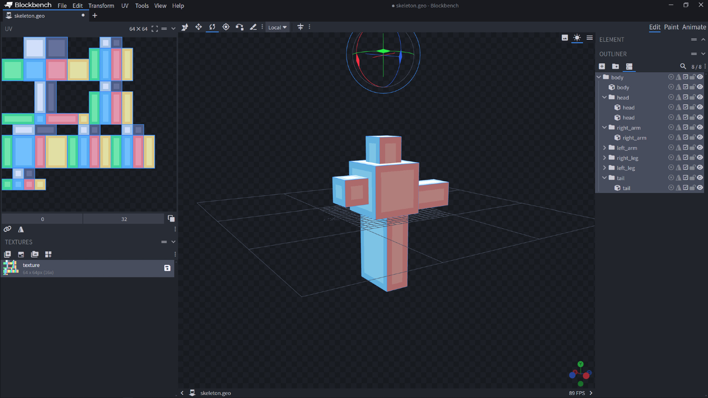Click the UV position Y field showing 32

(124, 219)
